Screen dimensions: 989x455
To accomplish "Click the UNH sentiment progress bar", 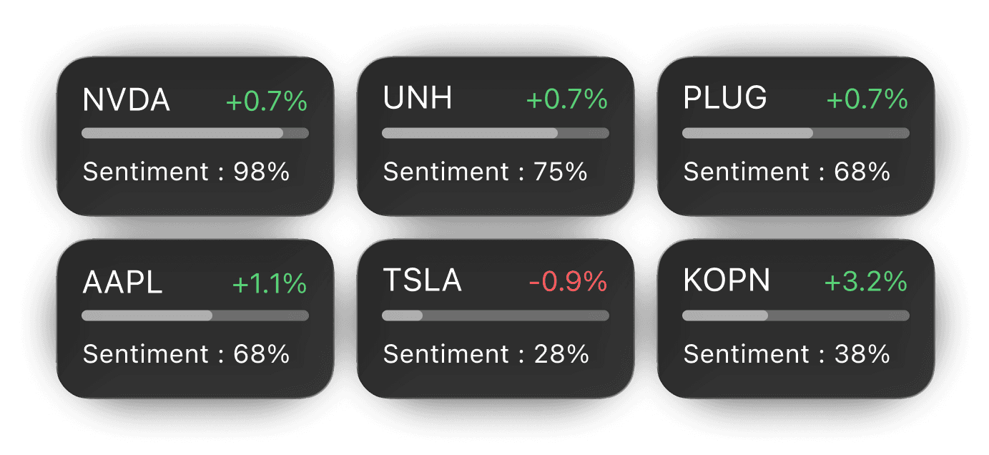I will click(496, 133).
